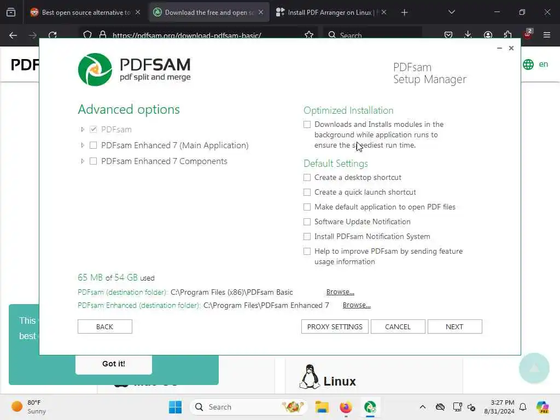This screenshot has width=560, height=420.
Task: Open the Firefox hamburger menu
Action: click(x=547, y=34)
